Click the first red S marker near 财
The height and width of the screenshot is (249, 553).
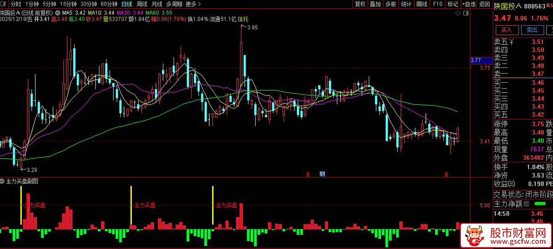coord(307,174)
